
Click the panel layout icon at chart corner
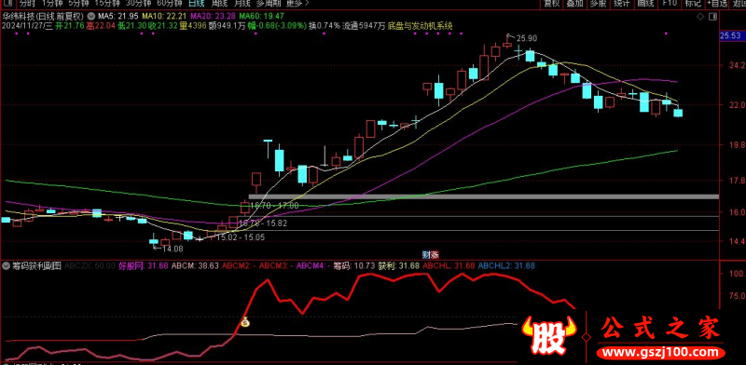coord(712,17)
